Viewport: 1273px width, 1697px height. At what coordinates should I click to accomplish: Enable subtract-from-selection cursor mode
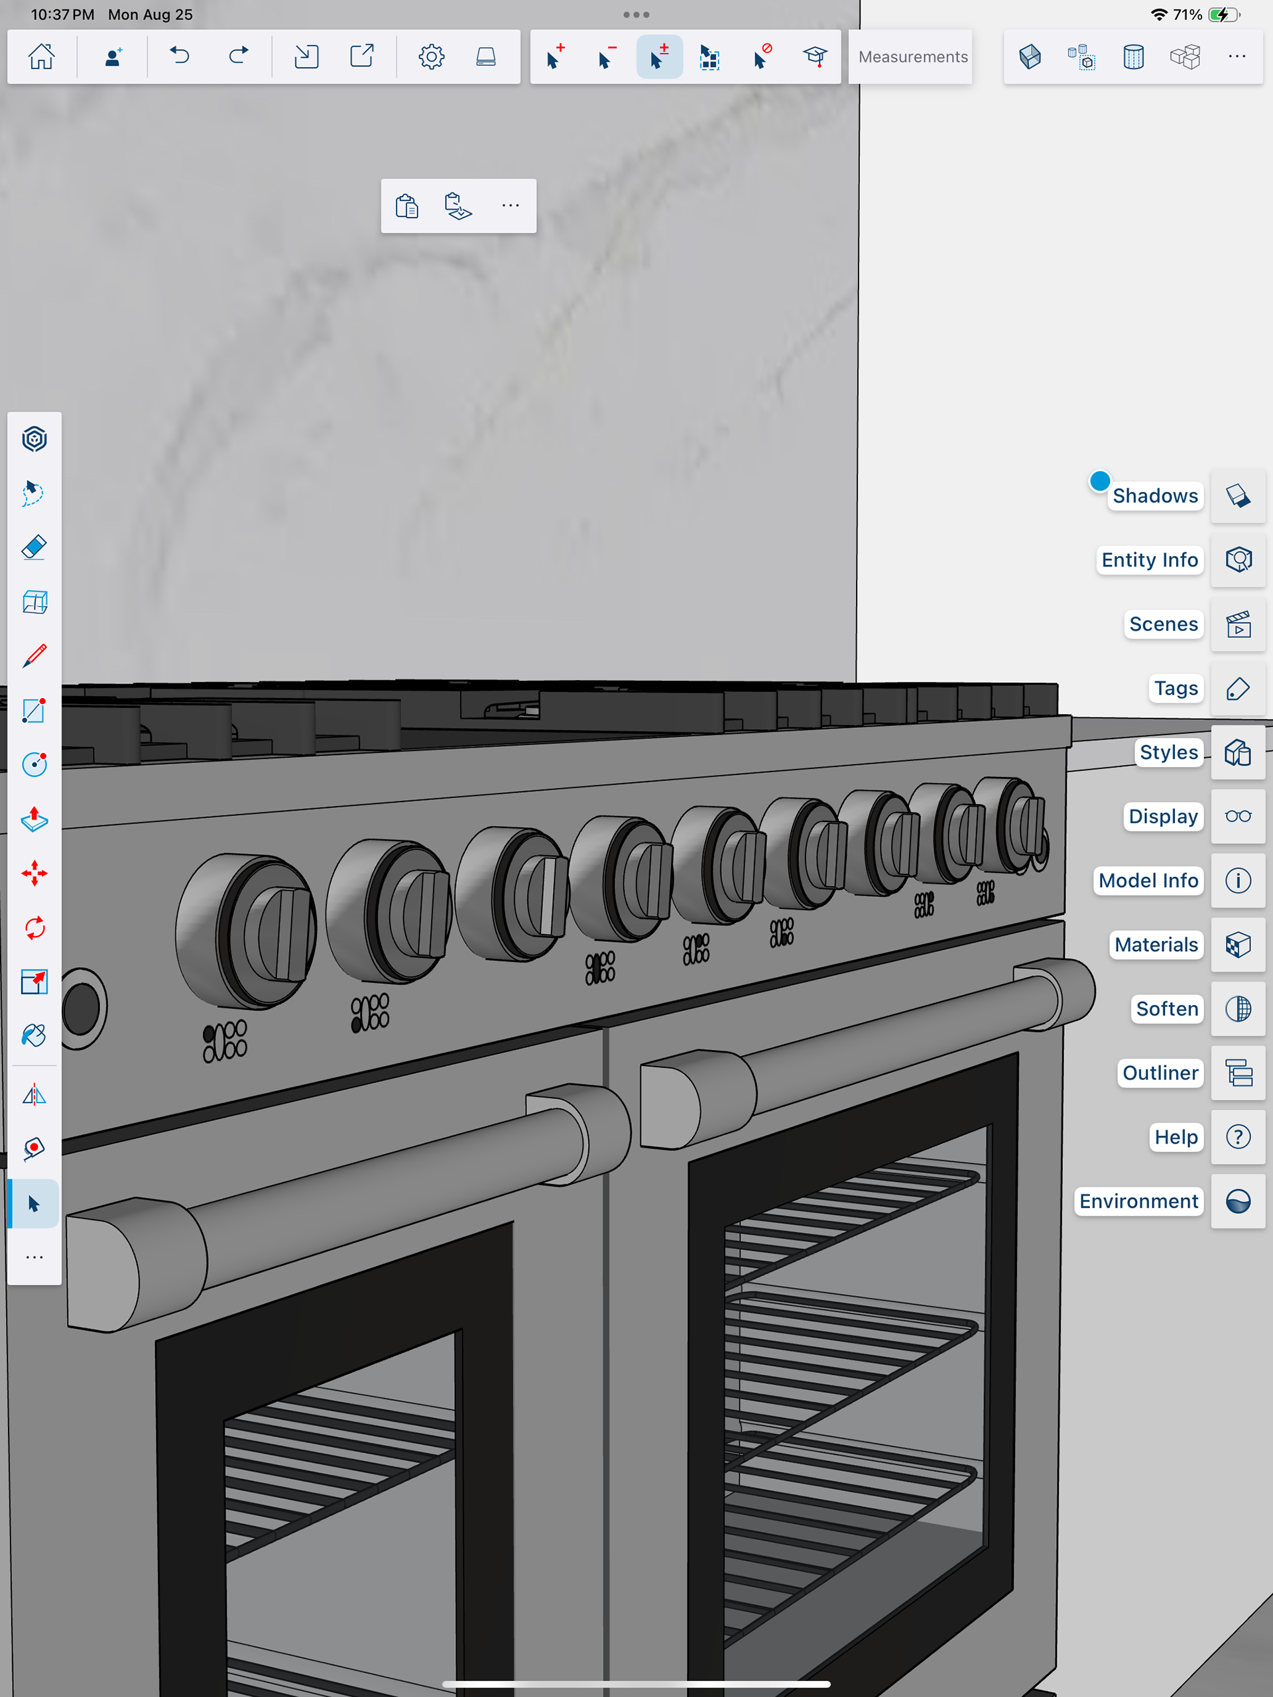click(607, 57)
